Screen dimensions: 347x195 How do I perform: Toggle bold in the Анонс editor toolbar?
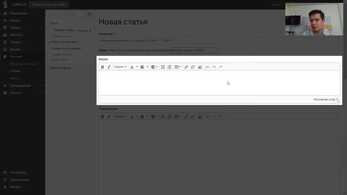coord(102,67)
